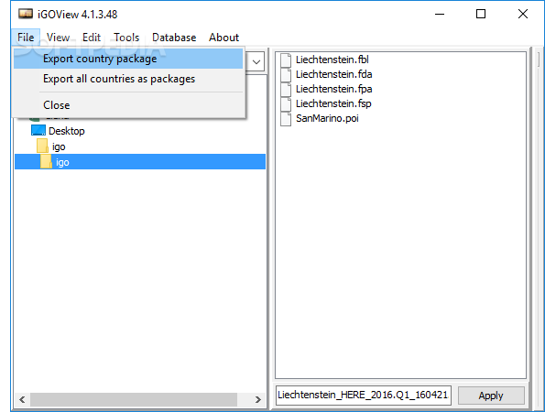Click the horizontal scrollbar thumb in folder tree
545x412 pixels.
click(x=134, y=399)
